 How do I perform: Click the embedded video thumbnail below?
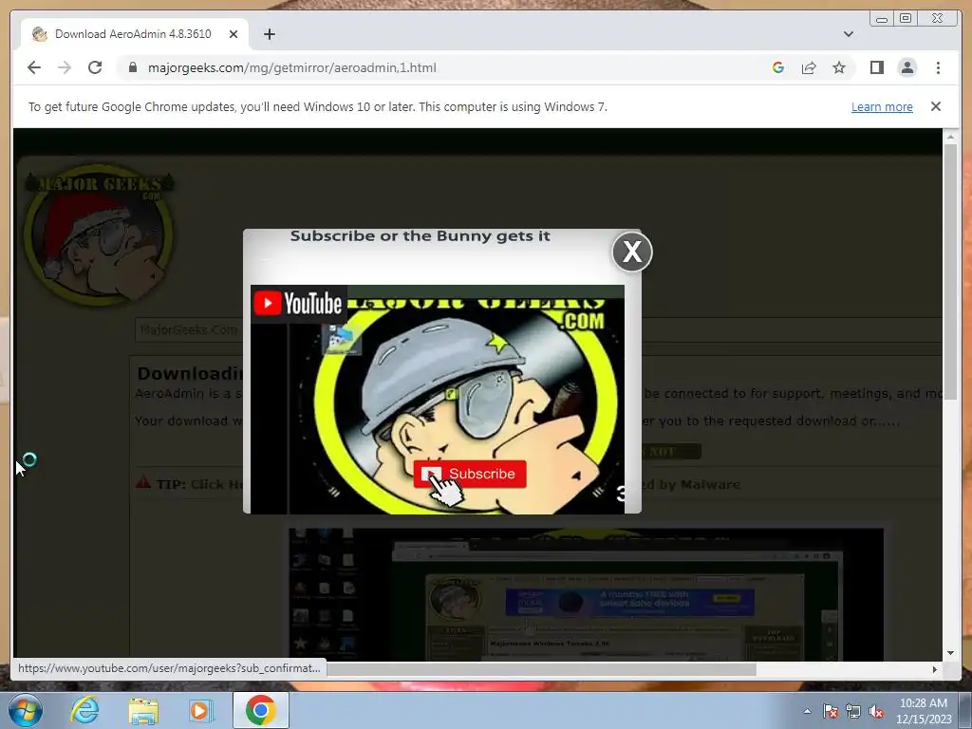tap(586, 595)
